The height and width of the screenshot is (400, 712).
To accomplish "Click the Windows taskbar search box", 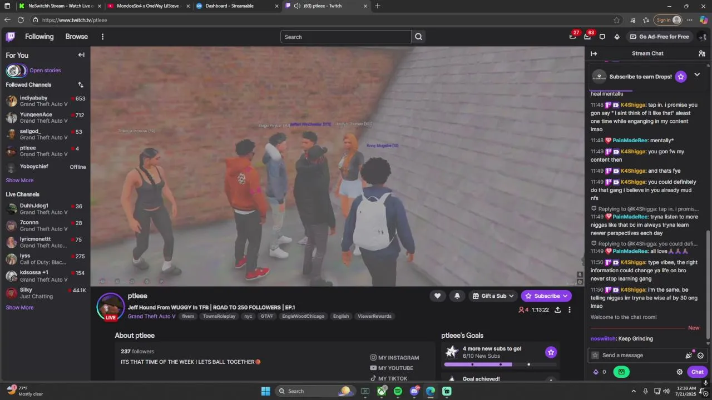I will 315,391.
